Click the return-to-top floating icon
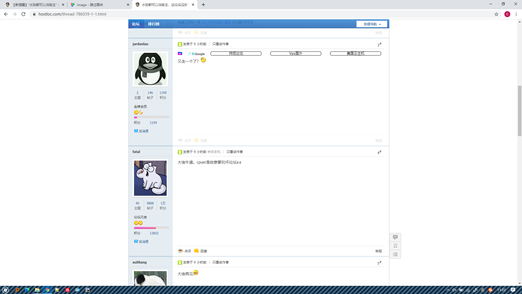The height and width of the screenshot is (294, 522). tap(395, 246)
